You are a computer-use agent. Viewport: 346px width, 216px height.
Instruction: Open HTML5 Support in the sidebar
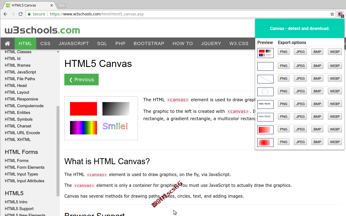click(19, 209)
